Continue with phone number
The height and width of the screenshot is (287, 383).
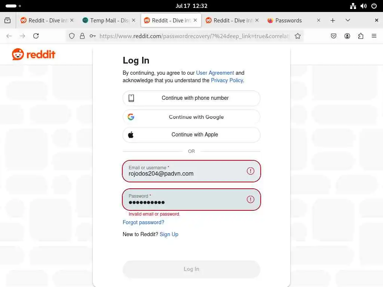(x=191, y=98)
